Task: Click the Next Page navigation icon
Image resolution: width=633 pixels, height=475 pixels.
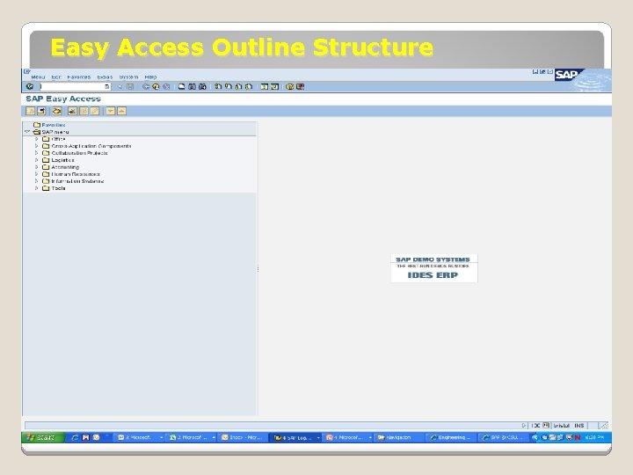Action: [238, 86]
